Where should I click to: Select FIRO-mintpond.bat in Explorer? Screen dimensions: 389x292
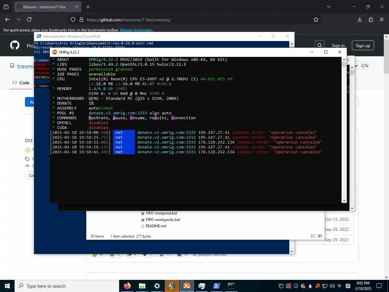tap(161, 213)
